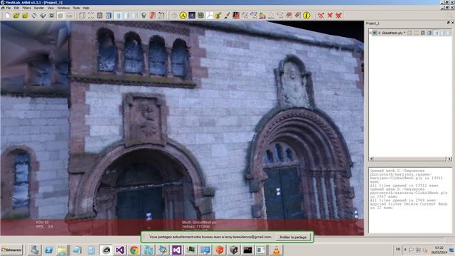This screenshot has width=455, height=256.
Task: Expand the GlobalMesh.ply layer row
Action: (x=370, y=33)
